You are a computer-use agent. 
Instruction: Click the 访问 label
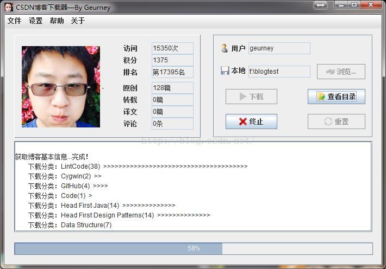point(130,48)
